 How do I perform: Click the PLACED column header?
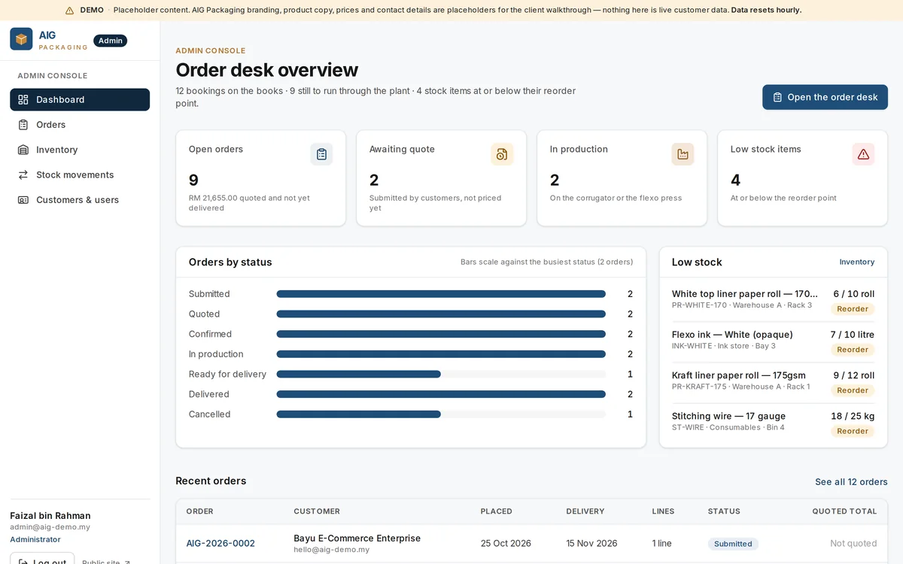pyautogui.click(x=497, y=511)
